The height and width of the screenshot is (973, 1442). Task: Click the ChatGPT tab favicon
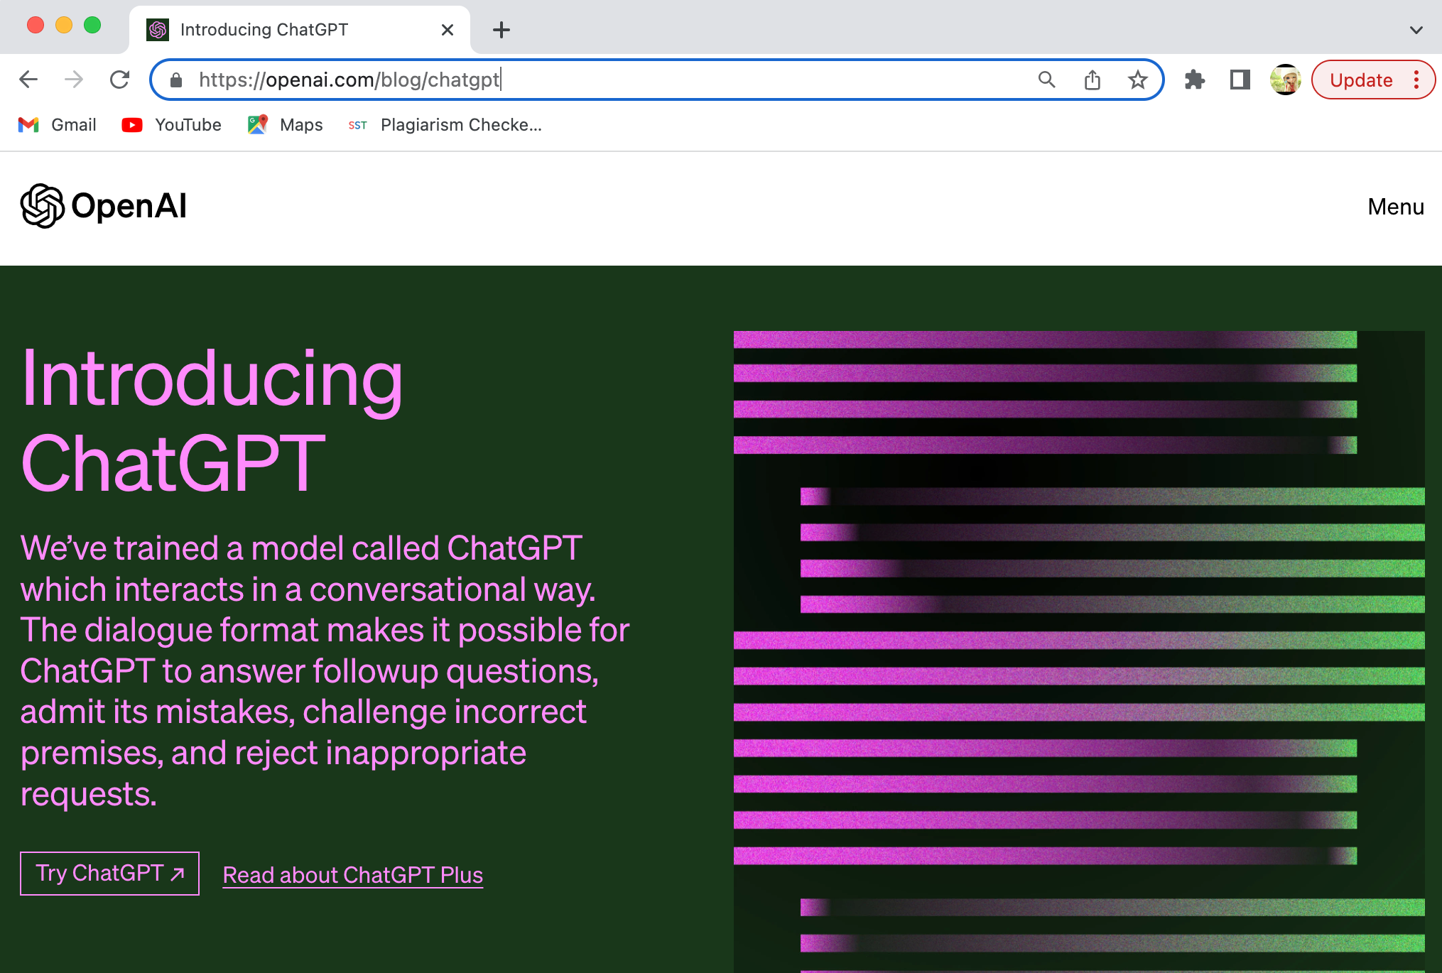[158, 30]
